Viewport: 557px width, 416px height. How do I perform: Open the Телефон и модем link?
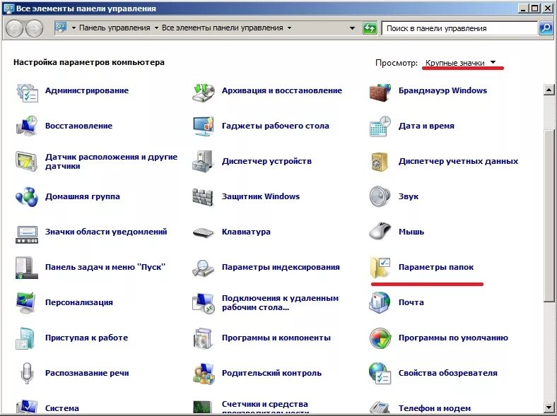(x=435, y=408)
